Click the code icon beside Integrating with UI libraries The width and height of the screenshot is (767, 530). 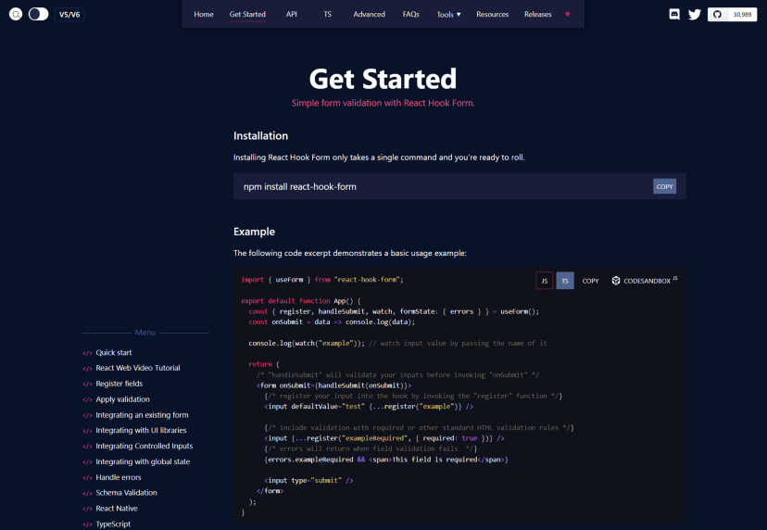(x=88, y=431)
